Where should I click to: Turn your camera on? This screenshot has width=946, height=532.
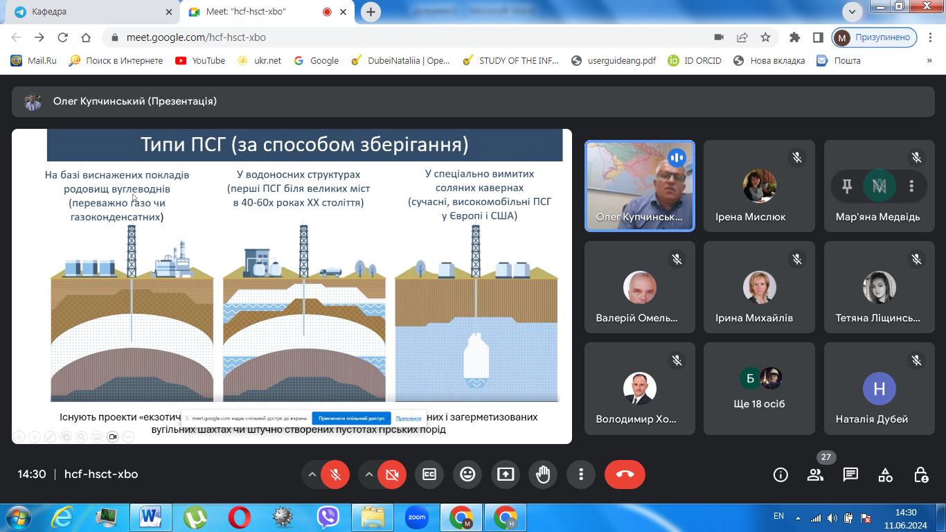click(392, 475)
